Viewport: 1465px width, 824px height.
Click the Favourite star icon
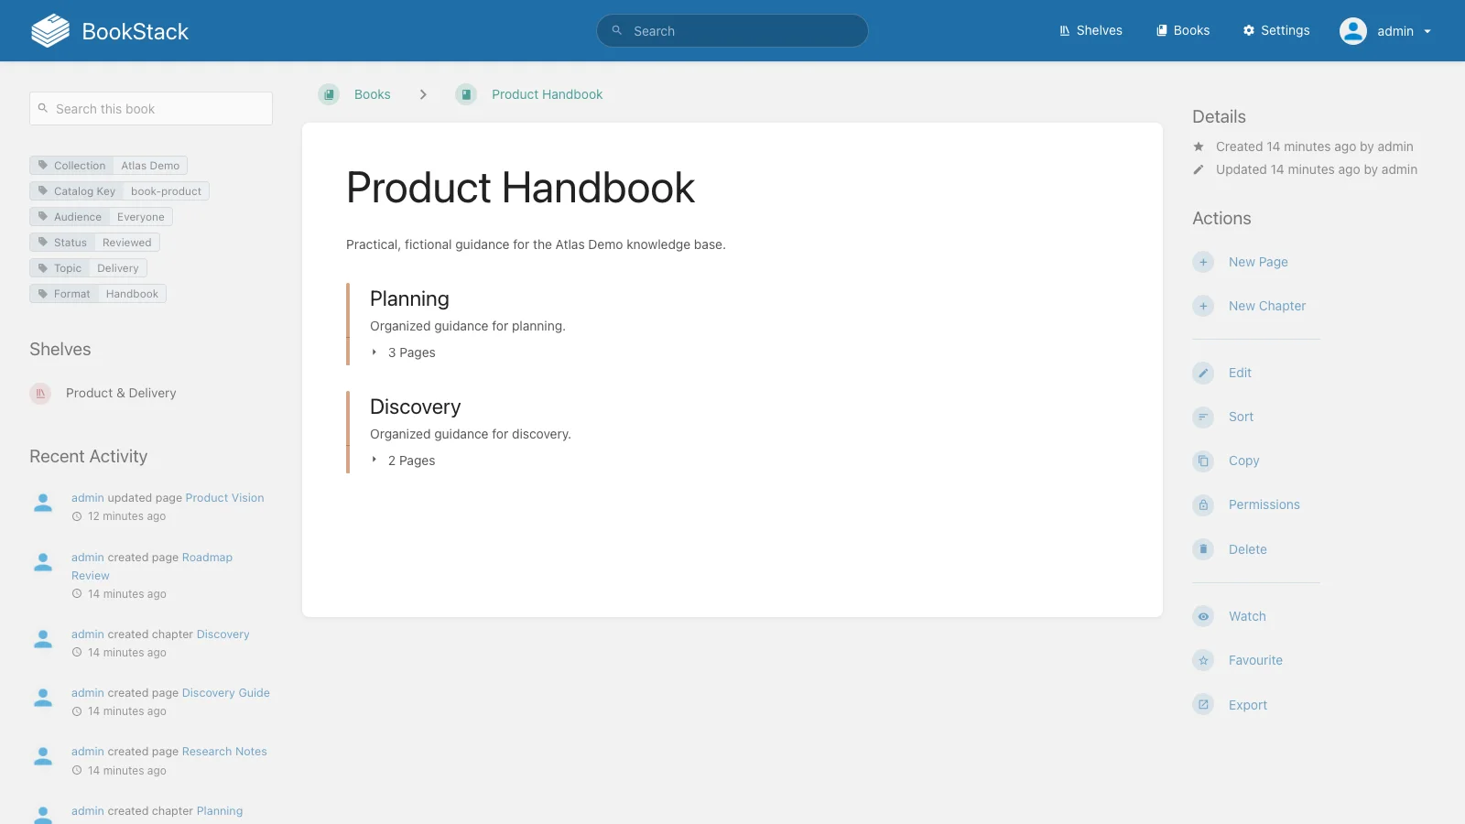1203,660
